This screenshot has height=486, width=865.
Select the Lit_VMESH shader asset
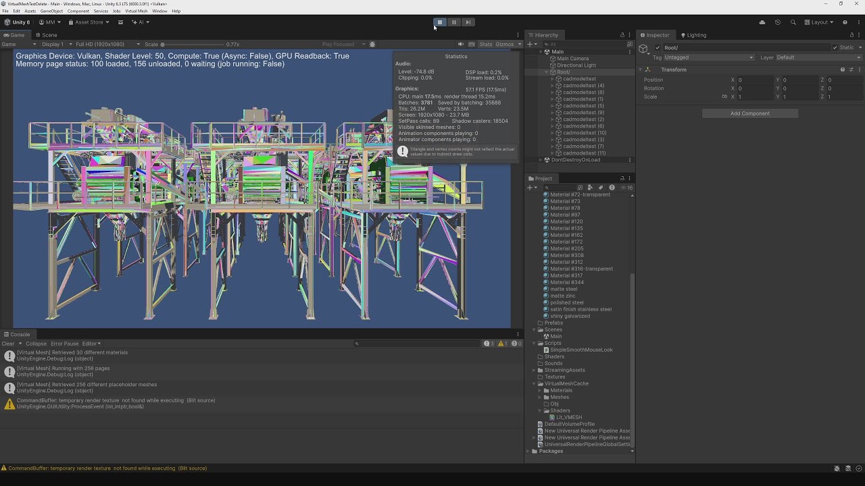[568, 417]
